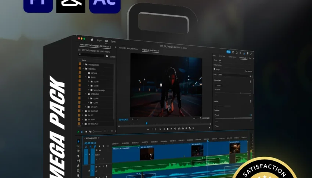
Task: Select the Track Select Forward tool
Action: pos(78,146)
